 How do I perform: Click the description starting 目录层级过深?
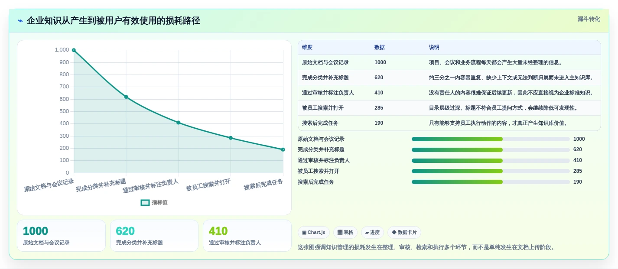tap(504, 108)
